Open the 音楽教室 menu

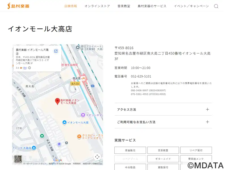click(124, 6)
